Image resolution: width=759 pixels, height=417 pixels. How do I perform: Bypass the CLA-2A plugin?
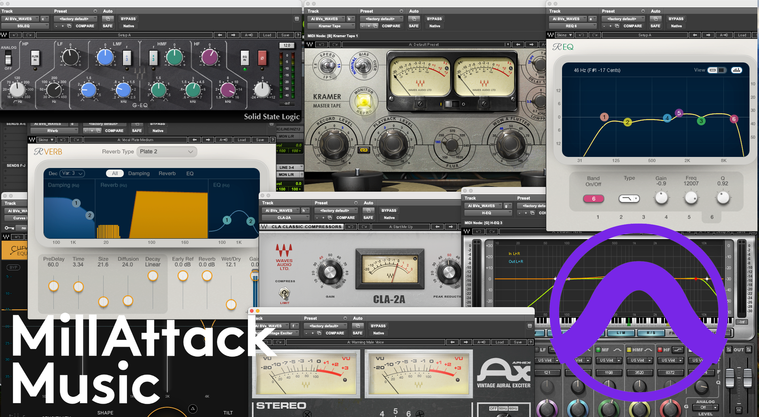pos(389,210)
